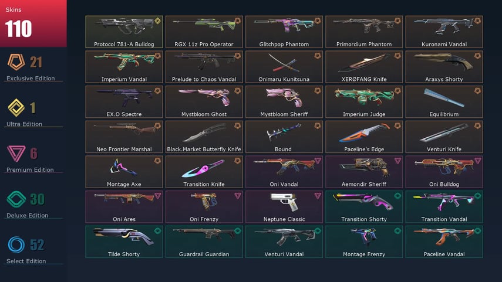This screenshot has height=282, width=502.
Task: Click the Select Edition blue circle icon
Action: coord(16,245)
